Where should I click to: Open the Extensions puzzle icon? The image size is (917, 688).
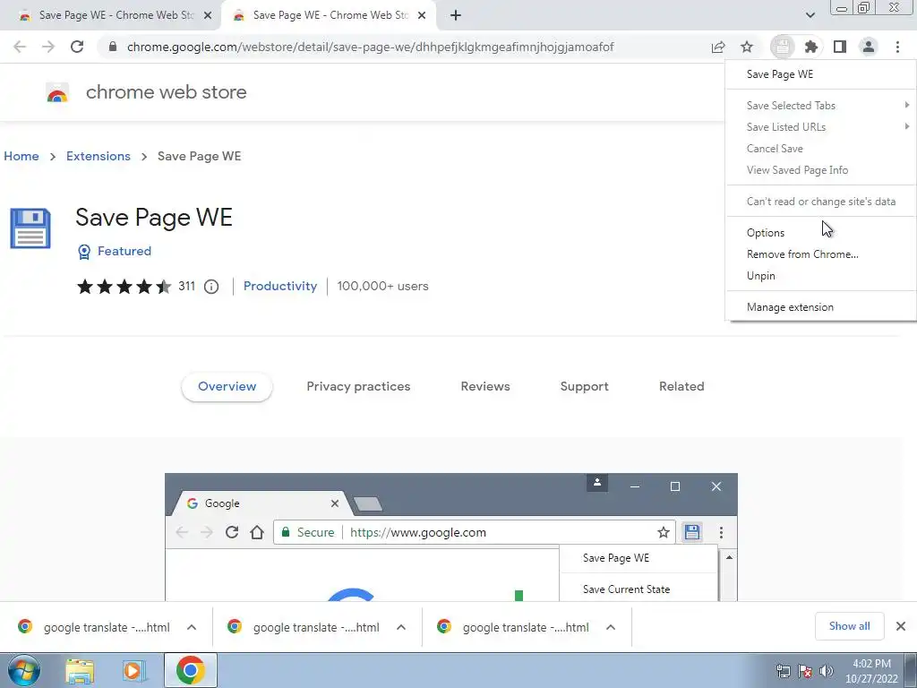(810, 47)
